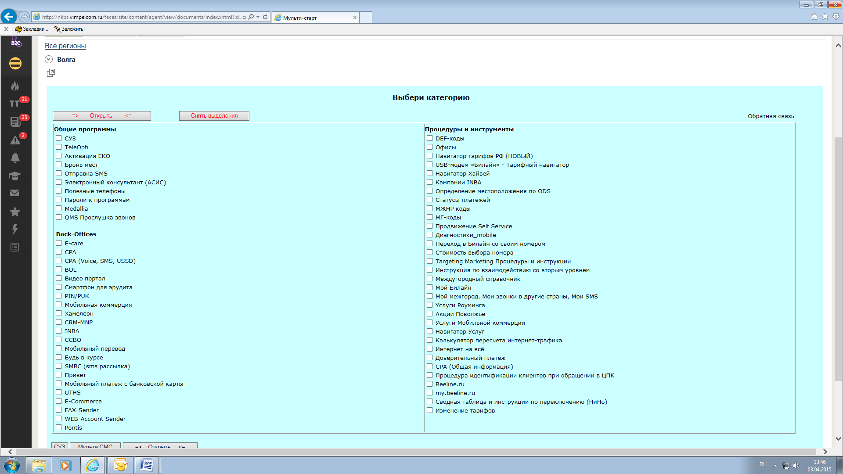Screen dimensions: 843x474
Task: Open the flame hot topics sidebar icon
Action: tap(15, 86)
